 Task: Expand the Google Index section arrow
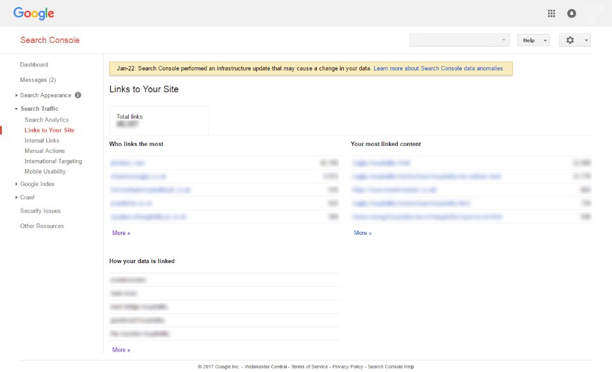[16, 184]
